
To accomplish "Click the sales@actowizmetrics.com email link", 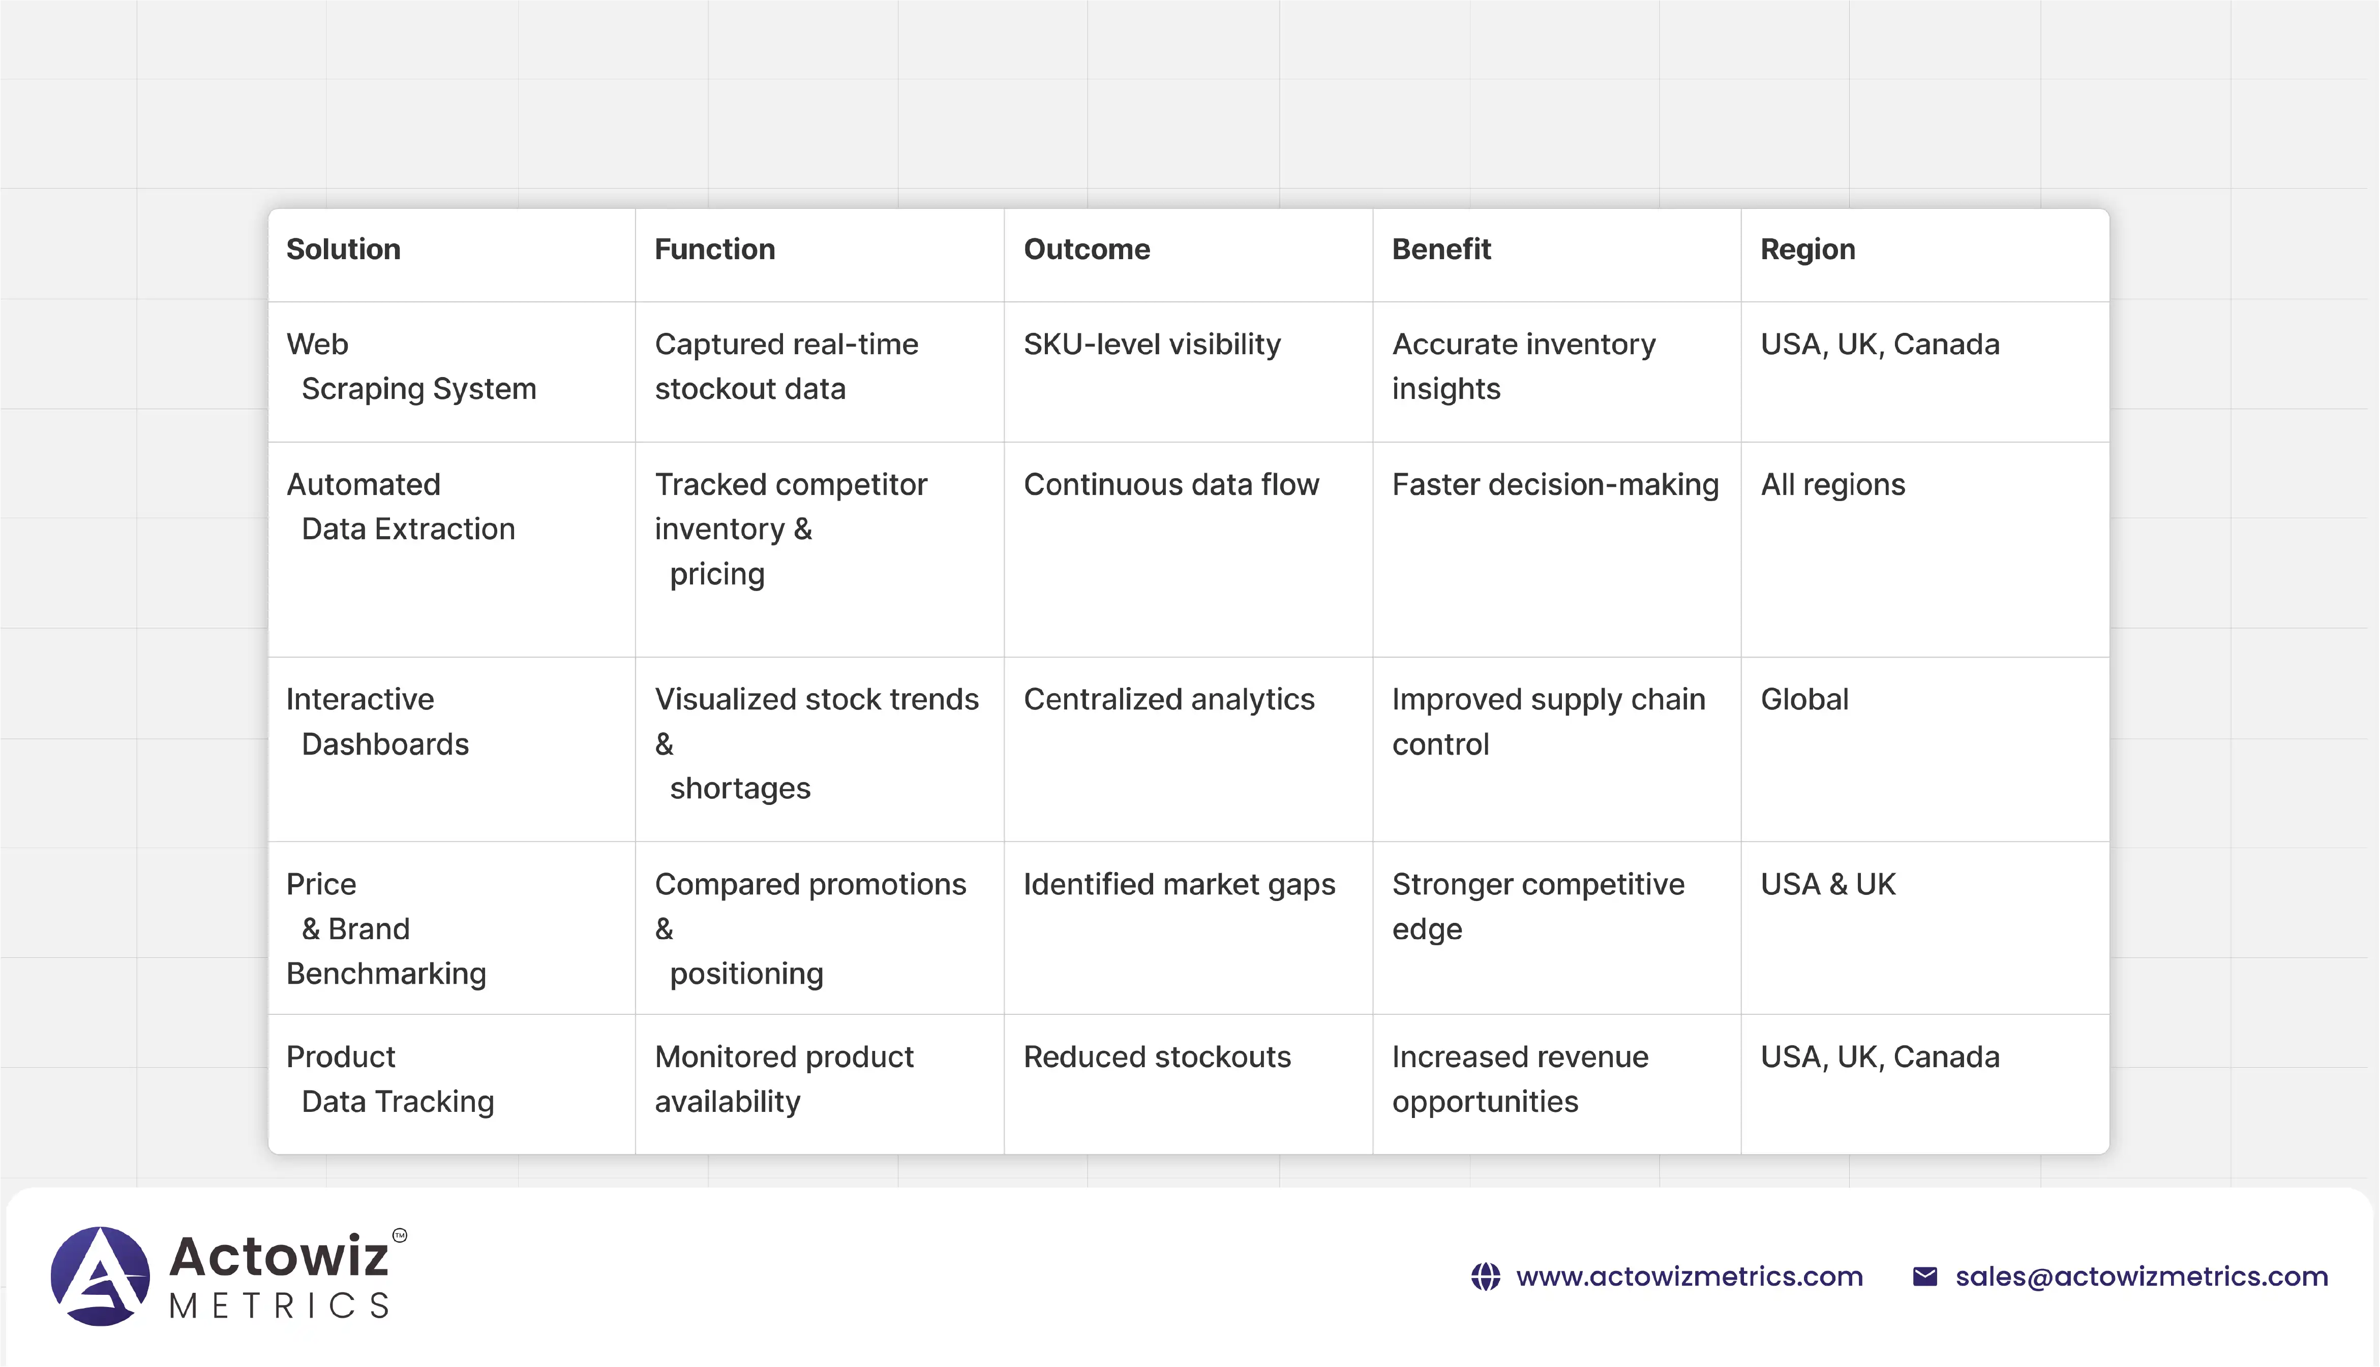I will tap(2142, 1277).
